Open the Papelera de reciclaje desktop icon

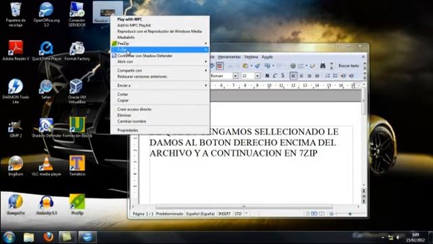[x=16, y=14]
